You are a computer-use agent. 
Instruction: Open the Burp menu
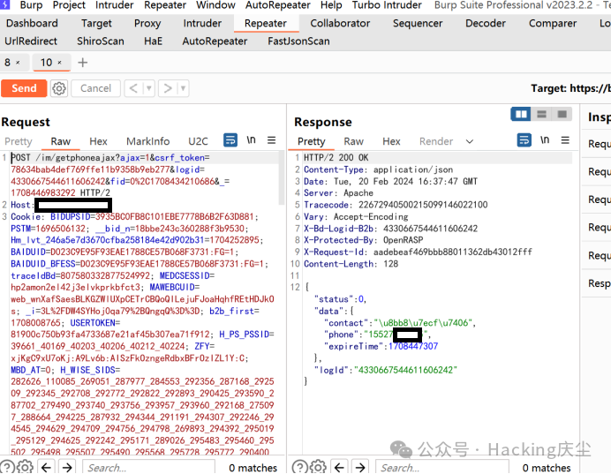coord(31,5)
